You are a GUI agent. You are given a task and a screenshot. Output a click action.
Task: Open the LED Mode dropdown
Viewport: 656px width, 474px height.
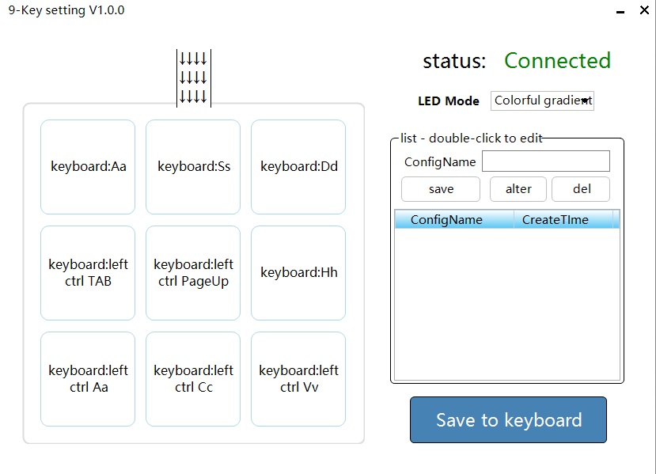coord(542,100)
